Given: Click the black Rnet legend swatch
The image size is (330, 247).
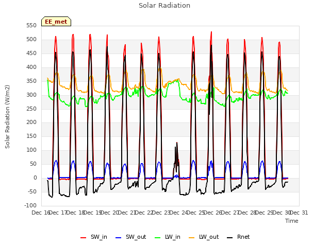Looking at the screenshot, I should [230, 238].
